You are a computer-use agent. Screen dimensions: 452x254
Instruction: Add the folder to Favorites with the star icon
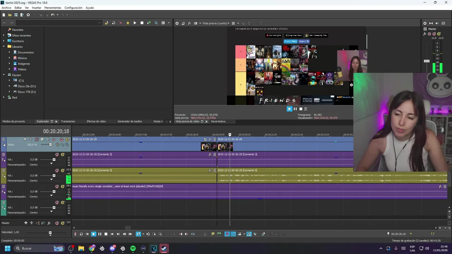(128, 23)
